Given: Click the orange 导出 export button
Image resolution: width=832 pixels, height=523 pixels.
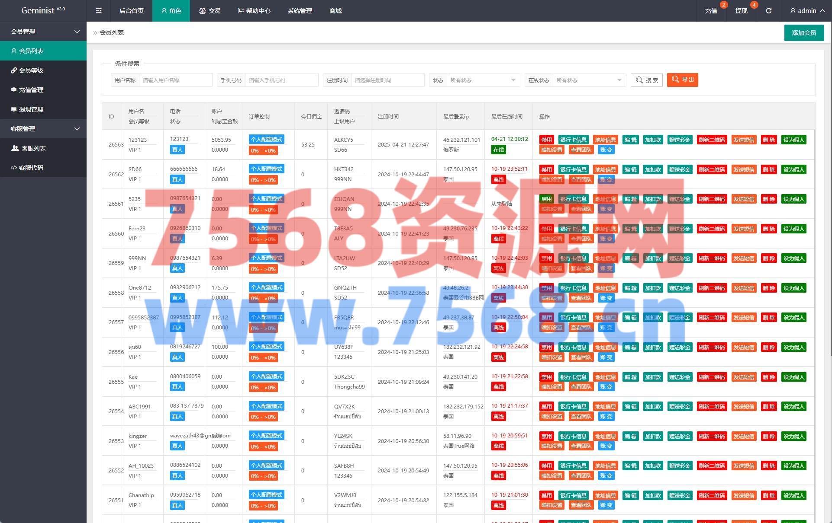Looking at the screenshot, I should pos(682,80).
